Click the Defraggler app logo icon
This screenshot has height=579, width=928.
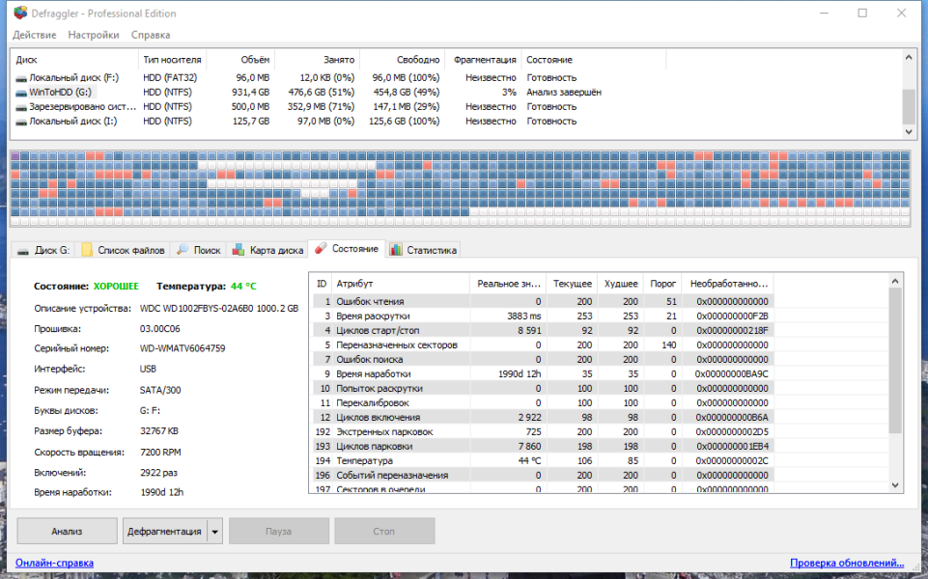19,13
